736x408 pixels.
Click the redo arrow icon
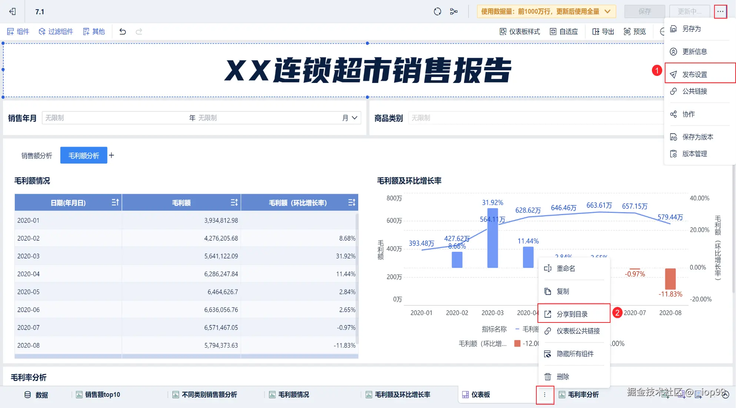coord(139,31)
